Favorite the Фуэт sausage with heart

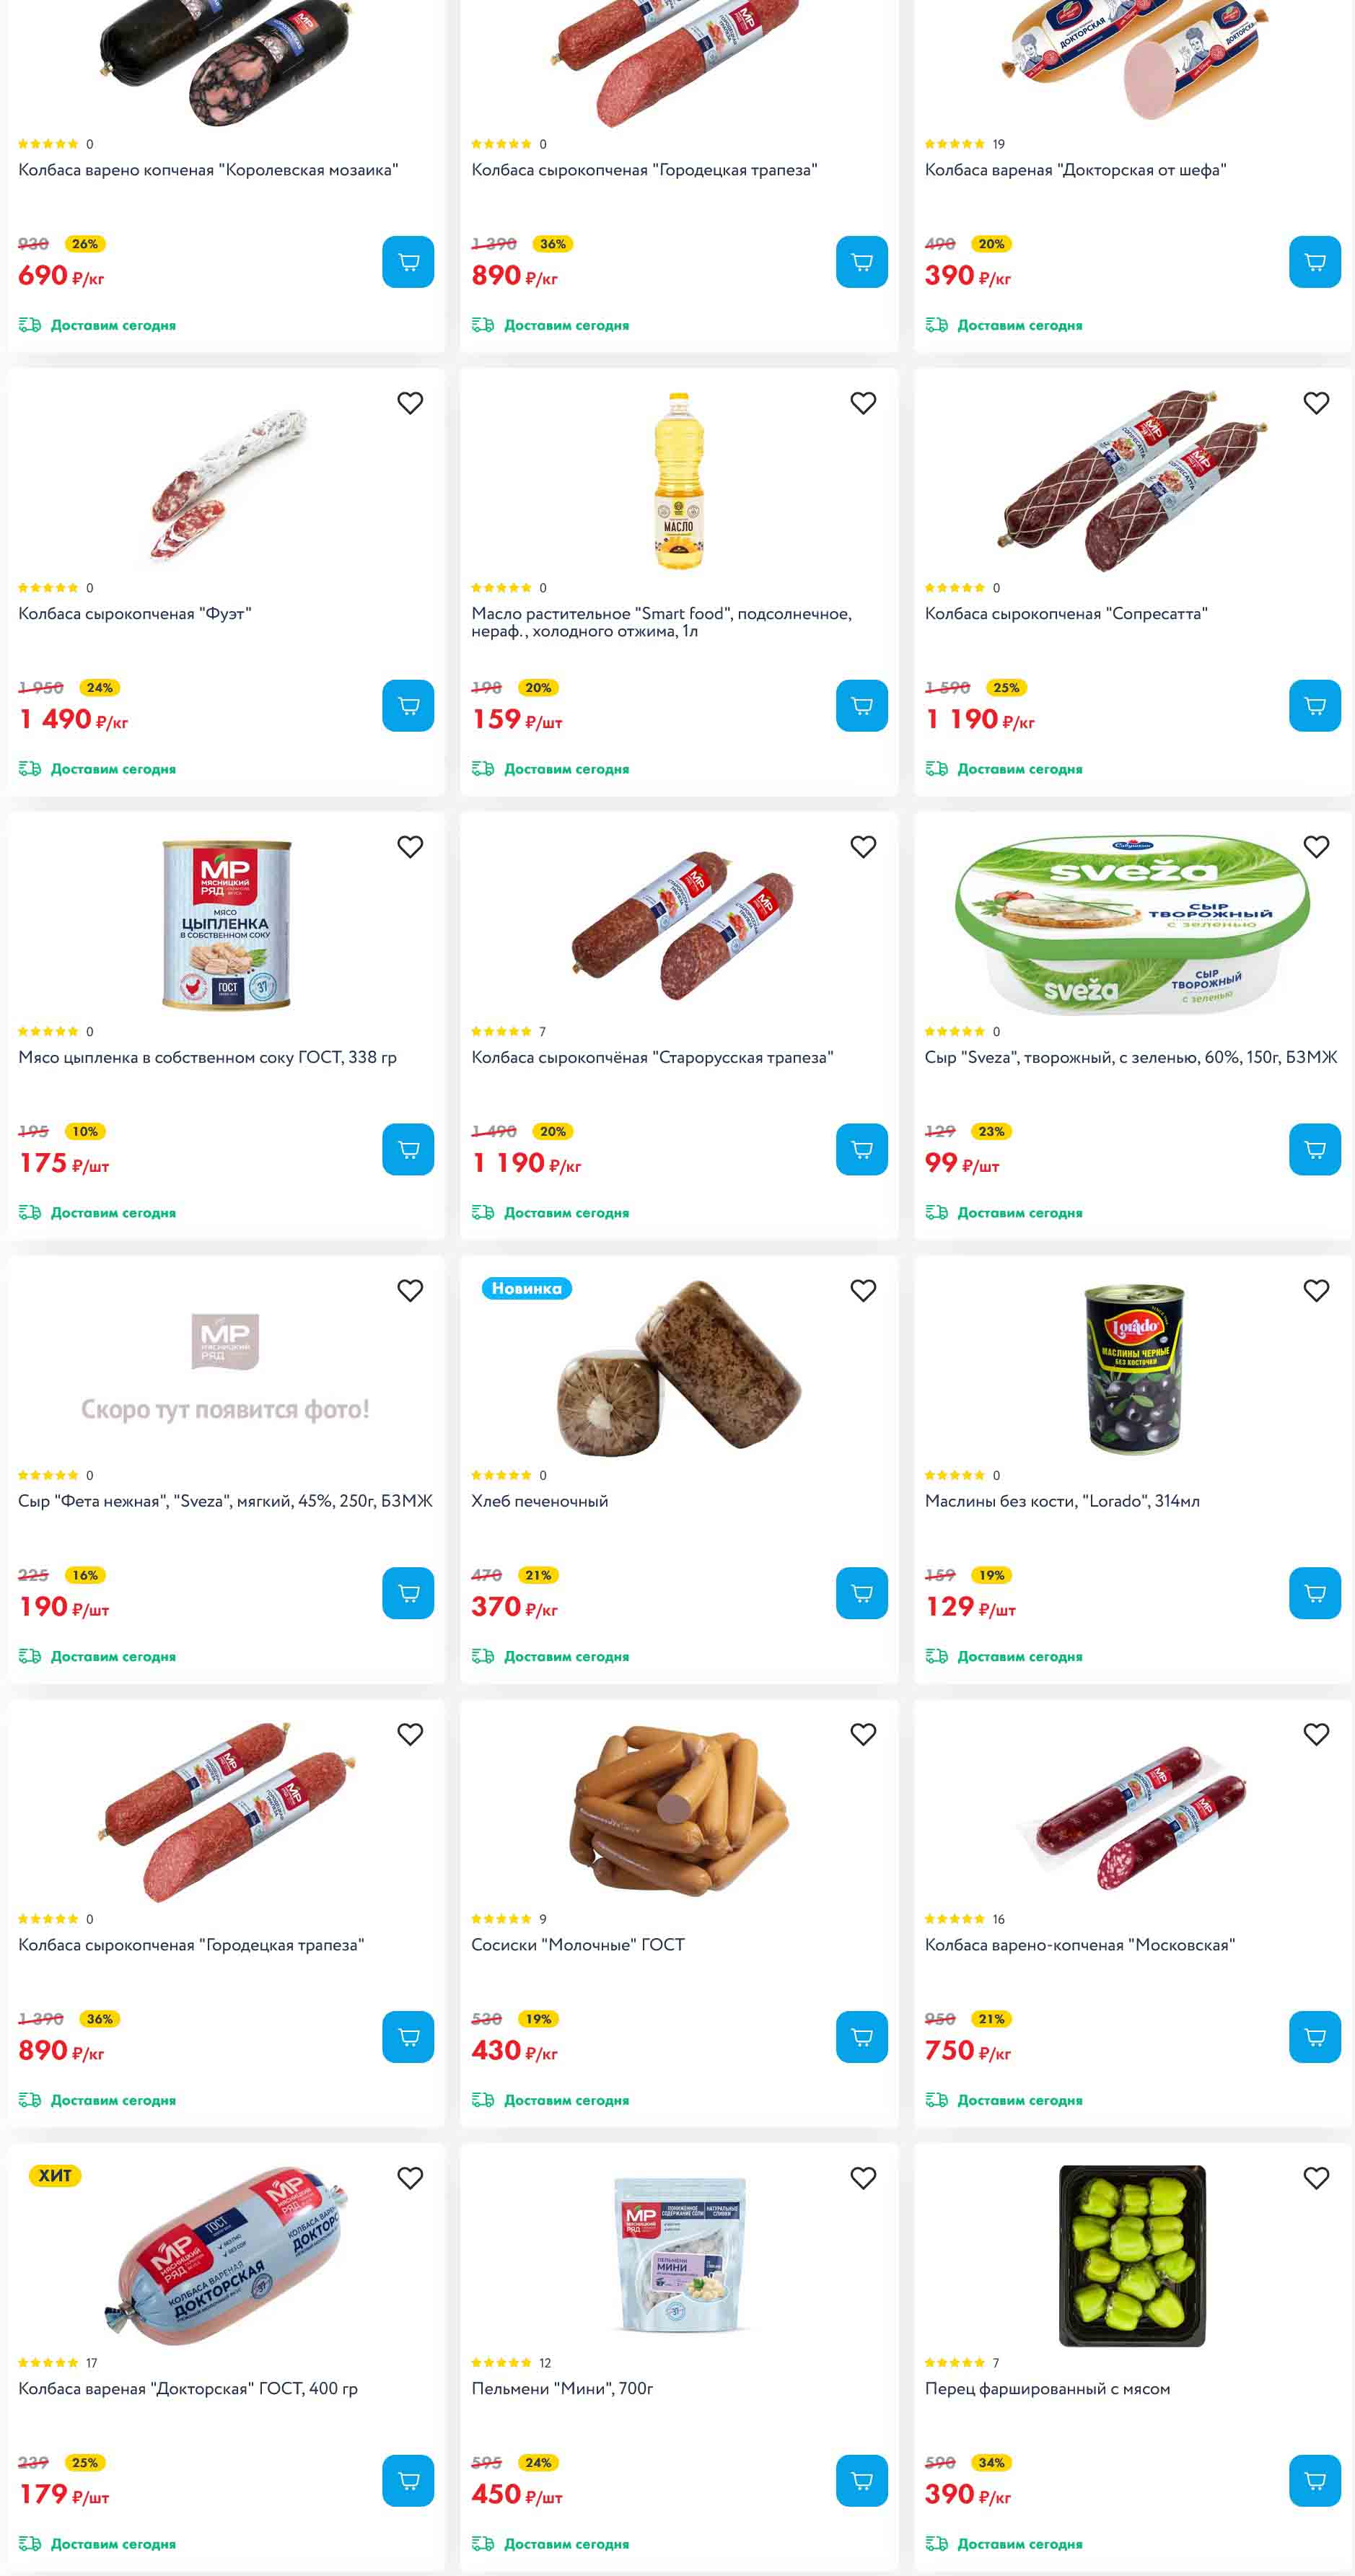point(410,403)
